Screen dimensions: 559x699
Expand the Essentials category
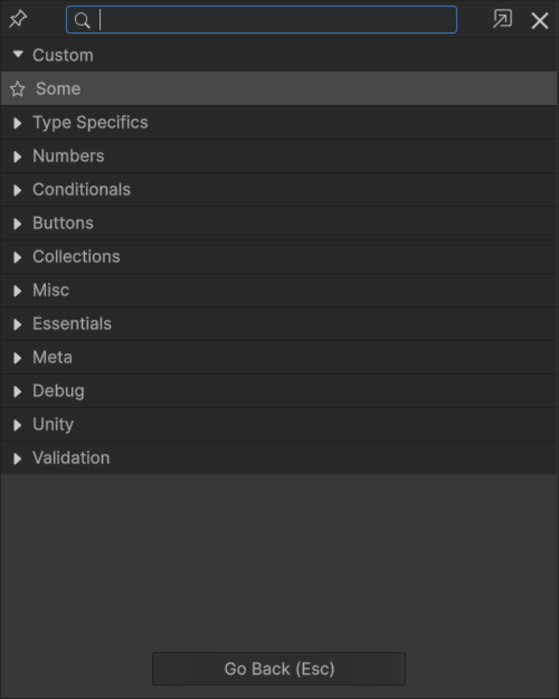click(x=17, y=324)
